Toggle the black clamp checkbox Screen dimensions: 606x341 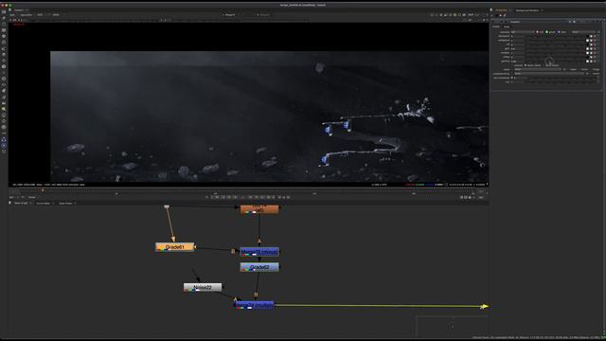526,65
